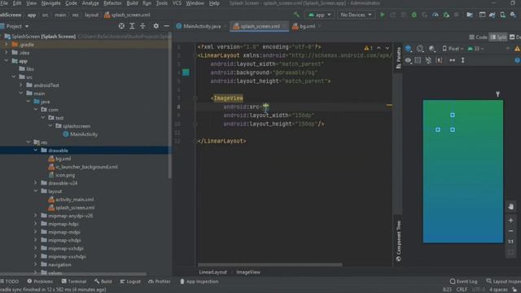Viewport: 521px width, 293px height.
Task: Toggle the View Options eye icon
Action: pos(408,60)
